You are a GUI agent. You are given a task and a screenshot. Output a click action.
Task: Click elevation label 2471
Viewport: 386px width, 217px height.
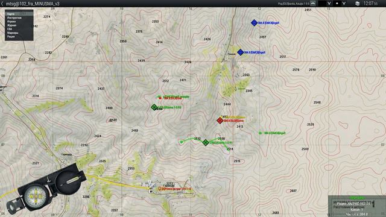coord(183,80)
